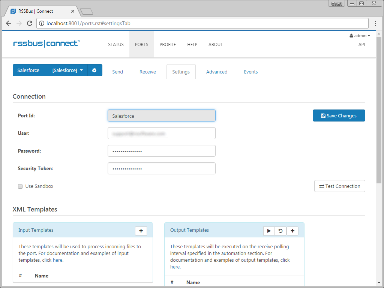
Task: Reset output templates with the refresh icon
Action: tap(280, 231)
